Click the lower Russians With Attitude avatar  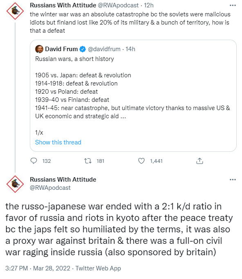click(15, 184)
